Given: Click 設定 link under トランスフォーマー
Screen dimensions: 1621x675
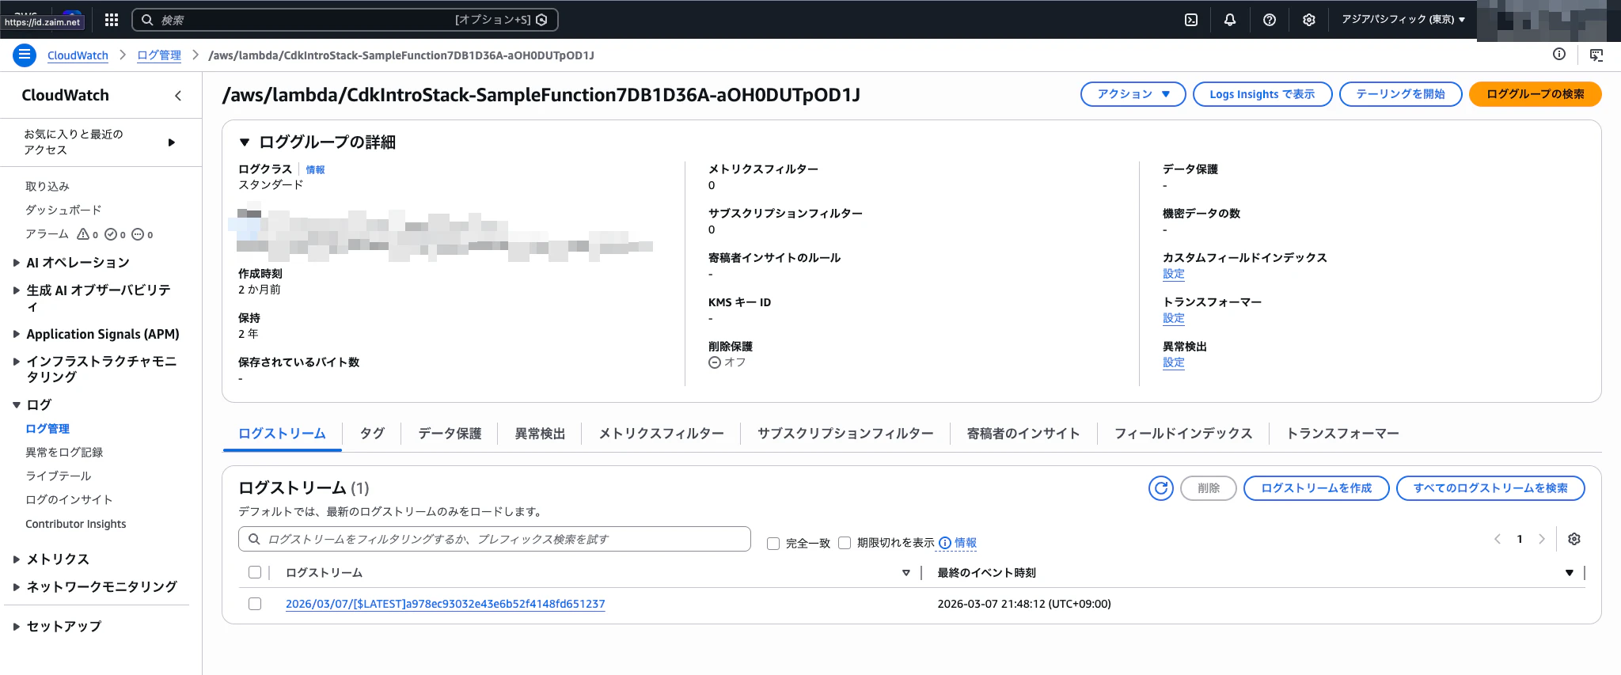Looking at the screenshot, I should [1174, 318].
